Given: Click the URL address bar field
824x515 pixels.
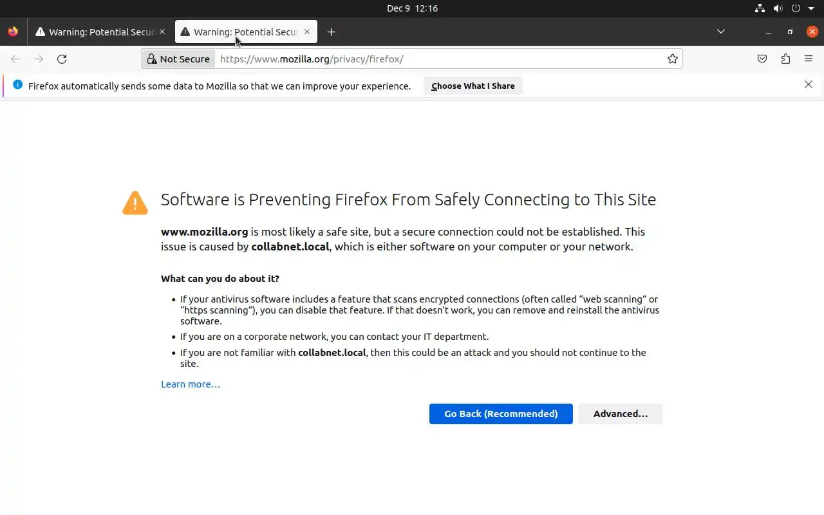Looking at the screenshot, I should [438, 59].
